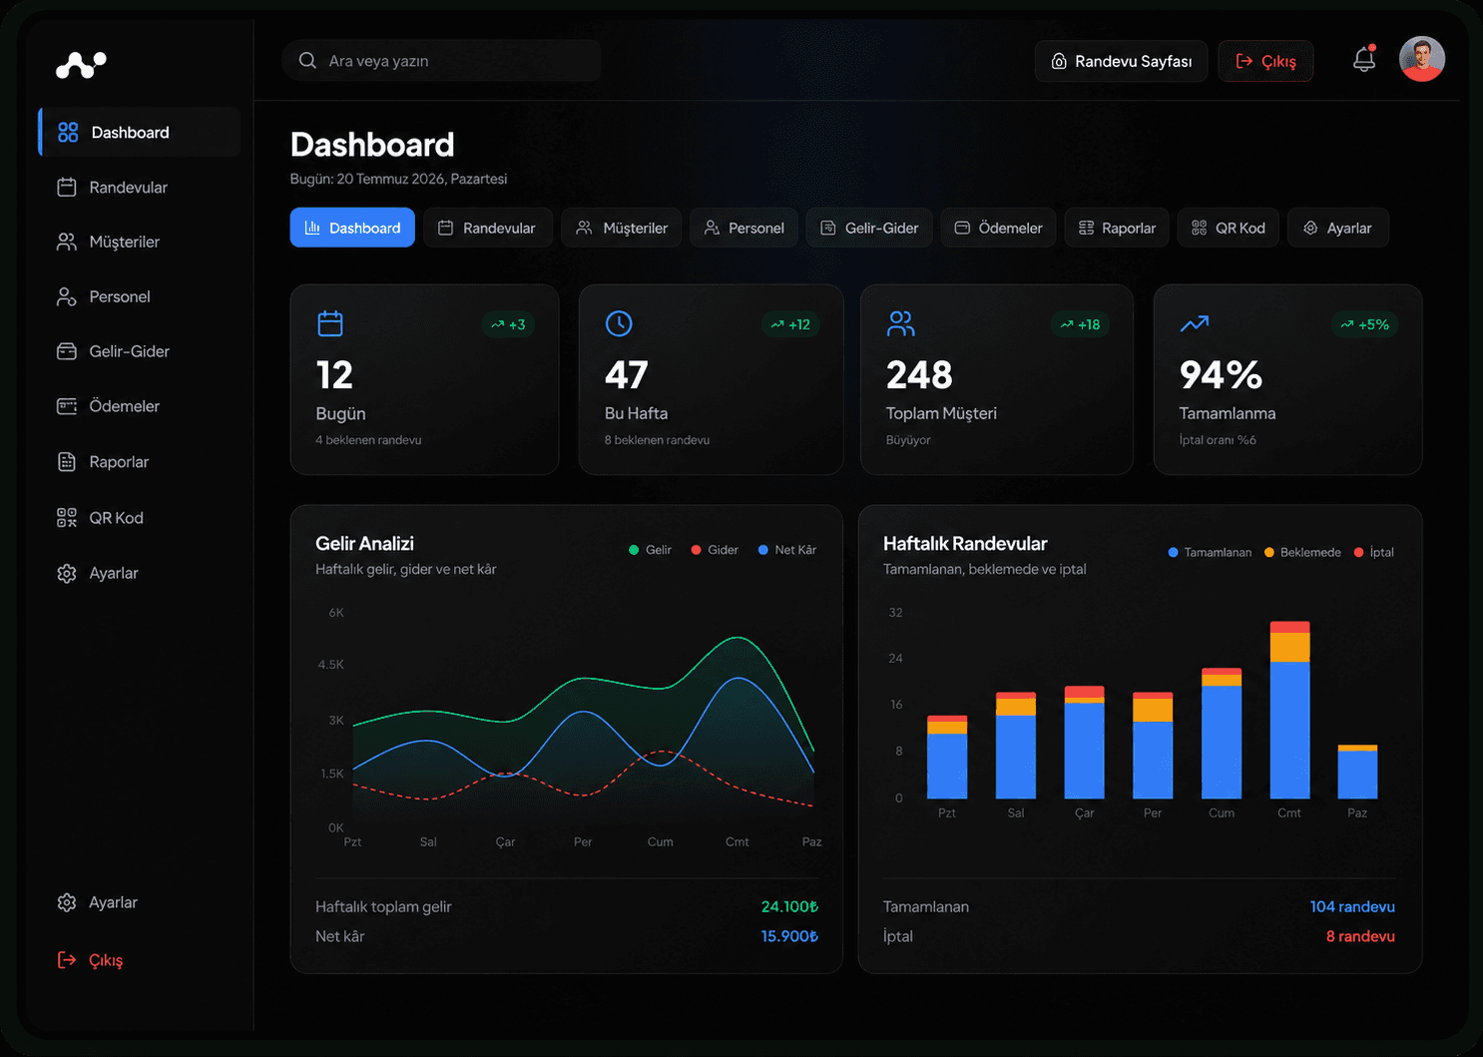Click the Raporlar document icon in sidebar
This screenshot has width=1483, height=1057.
click(x=67, y=462)
